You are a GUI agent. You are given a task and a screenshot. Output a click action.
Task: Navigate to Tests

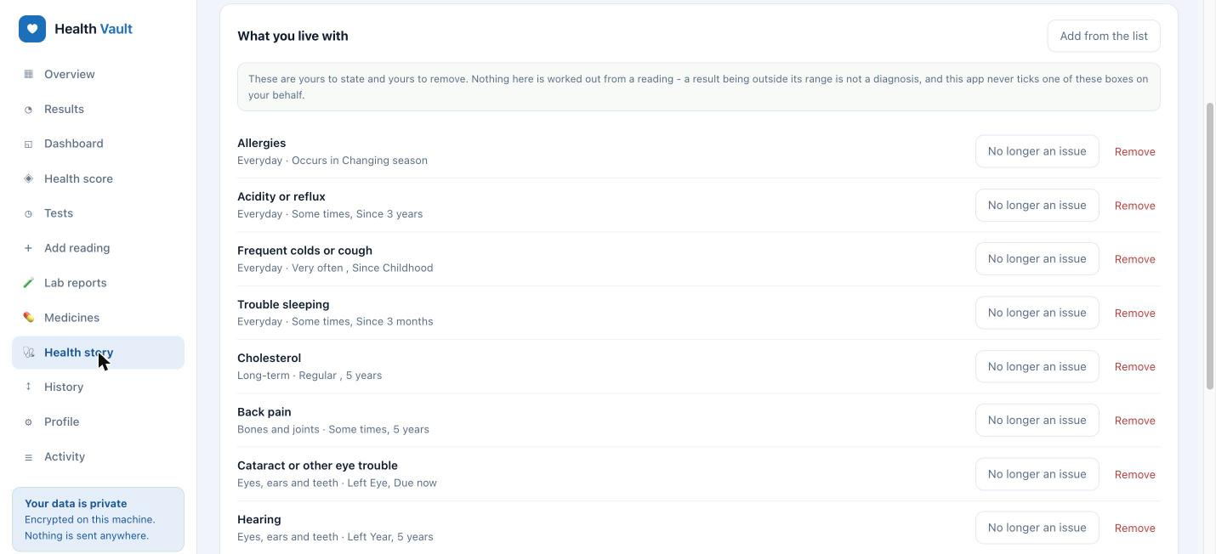pos(98,213)
